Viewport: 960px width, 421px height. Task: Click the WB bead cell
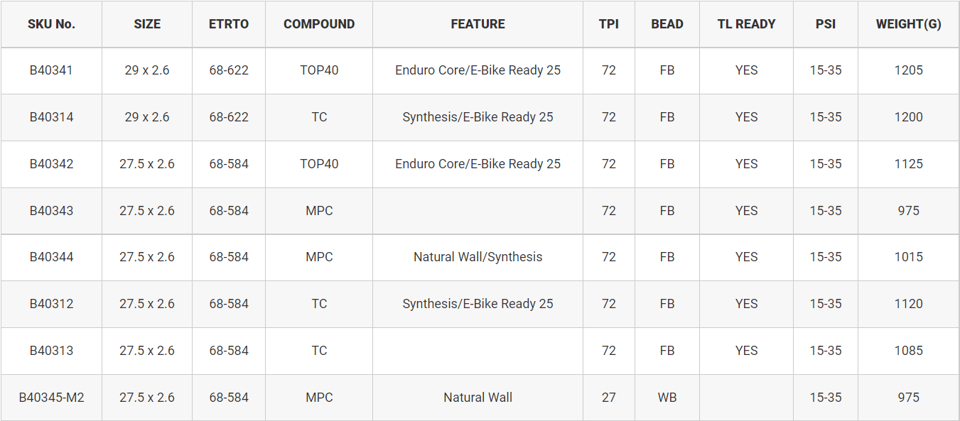(667, 398)
